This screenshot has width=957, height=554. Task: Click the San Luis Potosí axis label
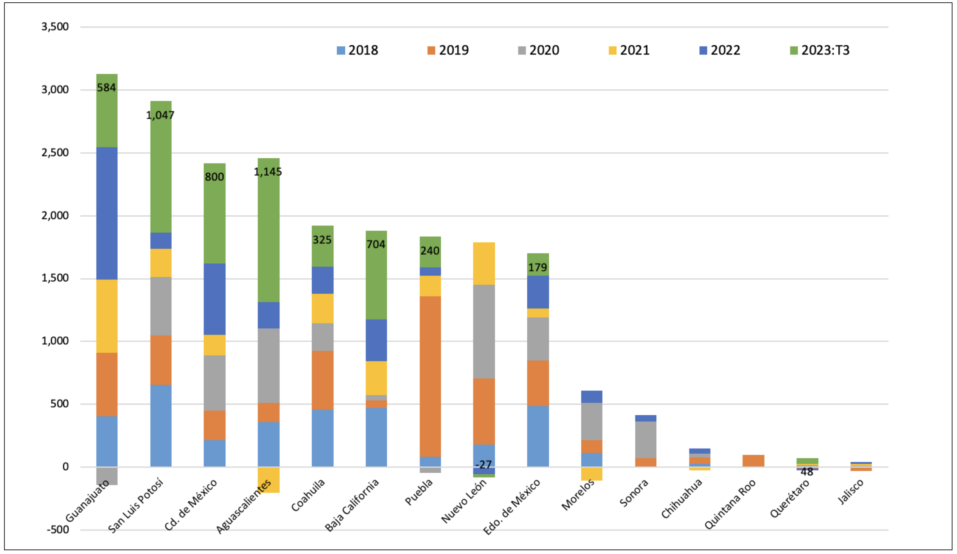[x=135, y=505]
